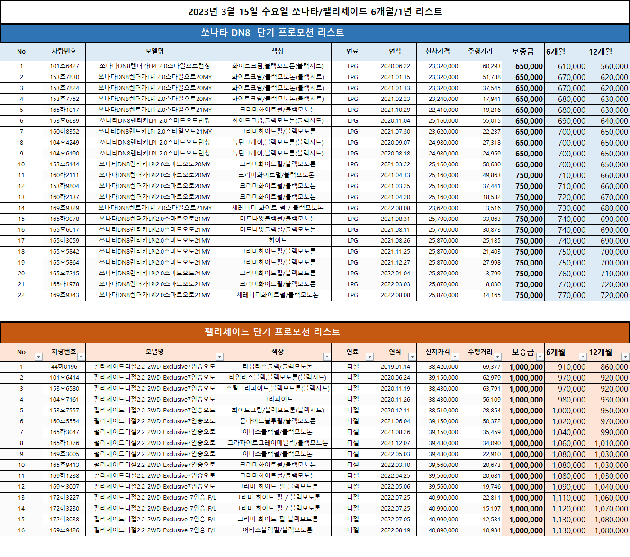Select plate number cell 165하1376
The image size is (630, 557).
click(64, 443)
